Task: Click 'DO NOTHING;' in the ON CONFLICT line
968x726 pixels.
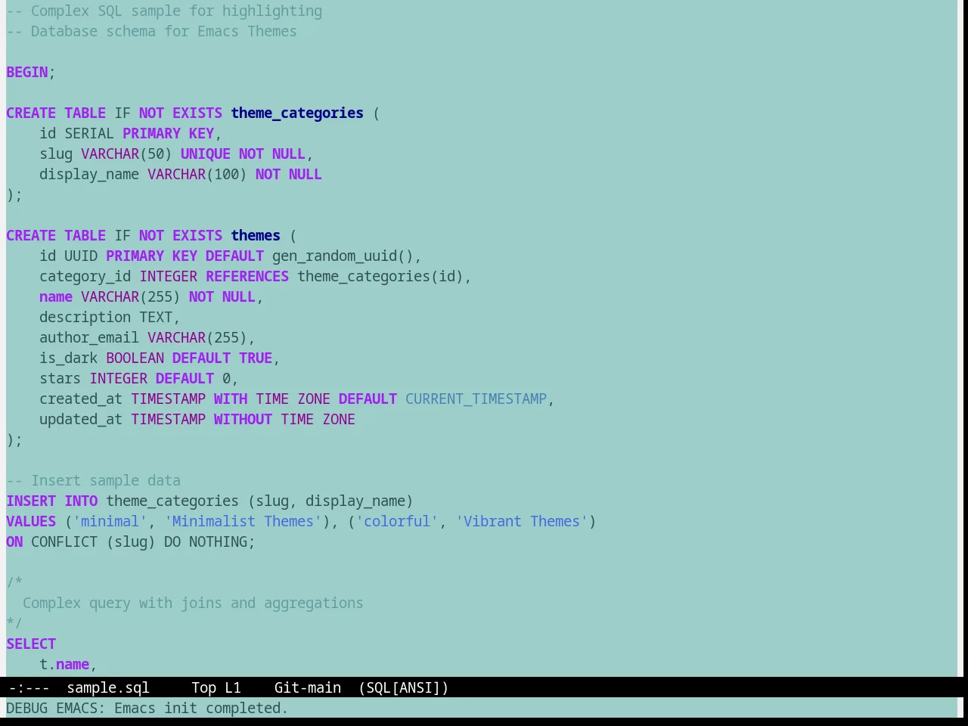Action: (210, 541)
